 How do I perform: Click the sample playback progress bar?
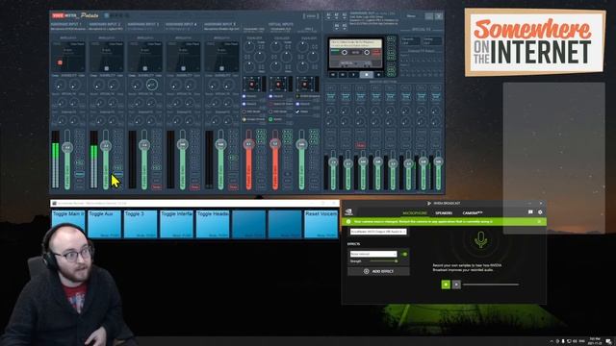click(x=491, y=284)
